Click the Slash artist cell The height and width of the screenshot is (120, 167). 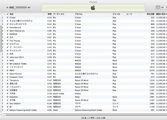point(55,110)
